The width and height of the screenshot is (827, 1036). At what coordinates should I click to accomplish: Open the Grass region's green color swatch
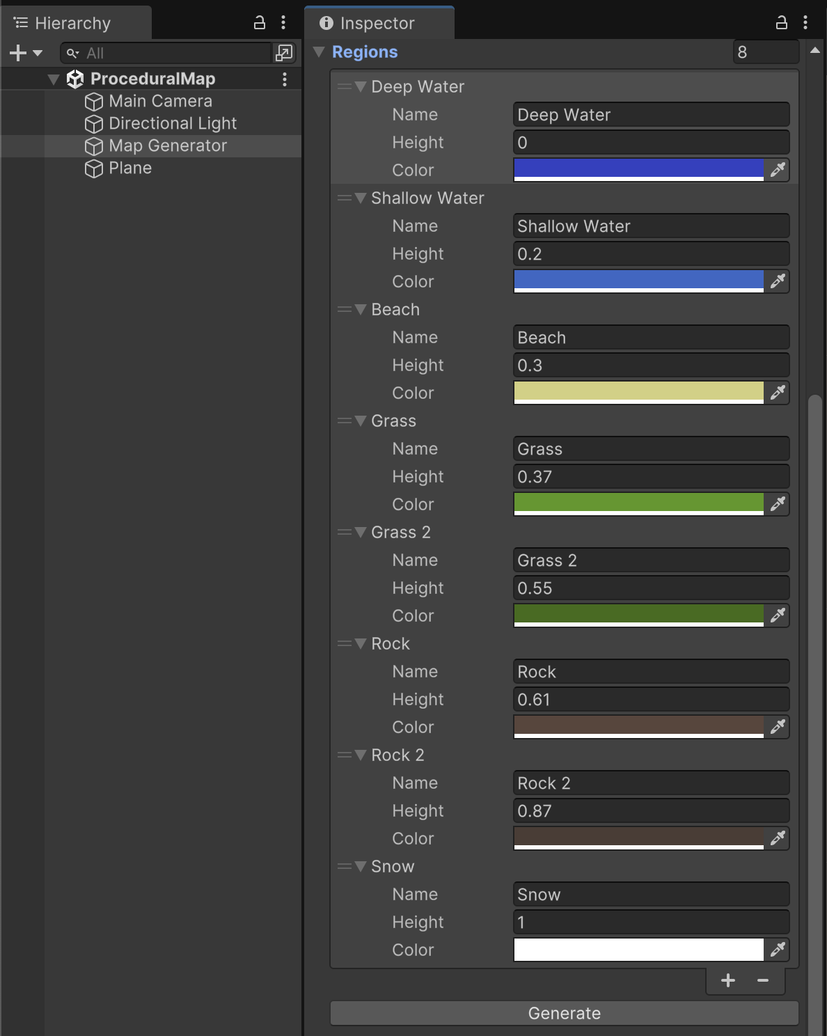pos(638,503)
